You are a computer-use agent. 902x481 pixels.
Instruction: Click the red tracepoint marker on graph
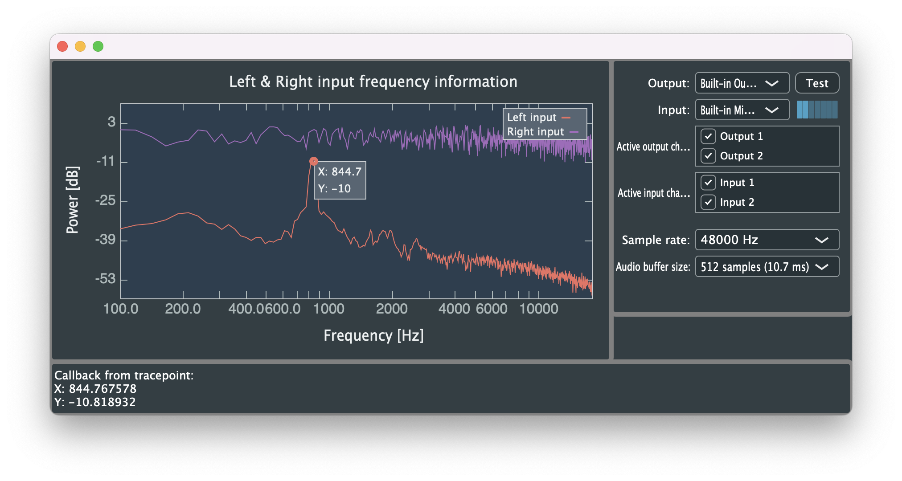314,161
